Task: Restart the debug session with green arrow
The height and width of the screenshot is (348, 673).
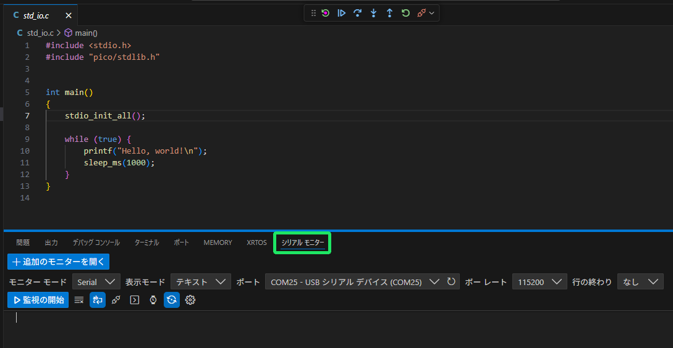Action: (x=405, y=13)
